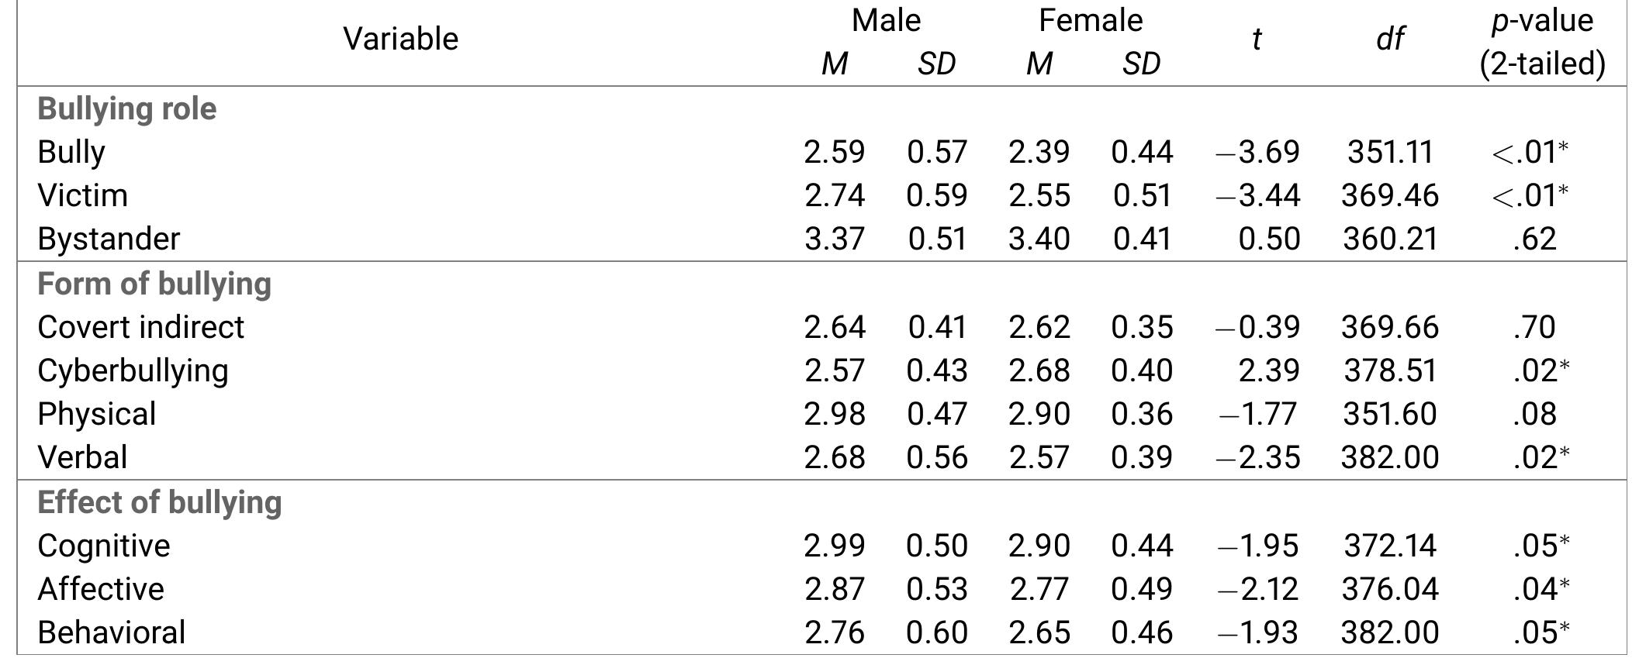The height and width of the screenshot is (665, 1646).
Task: Select the df column header
Action: click(1389, 39)
